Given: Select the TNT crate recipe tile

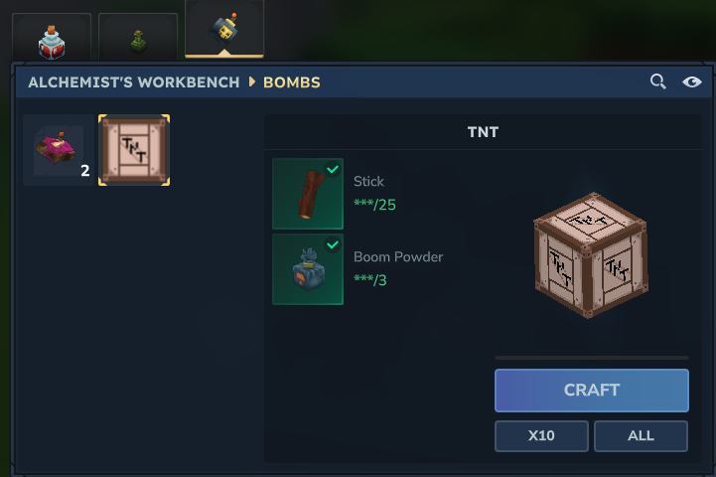Looking at the screenshot, I should tap(134, 150).
